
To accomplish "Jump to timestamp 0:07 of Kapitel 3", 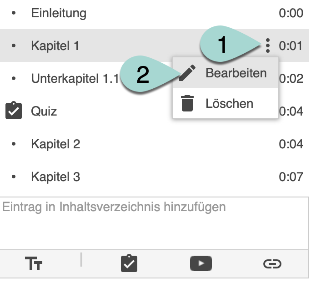I will pos(291,177).
